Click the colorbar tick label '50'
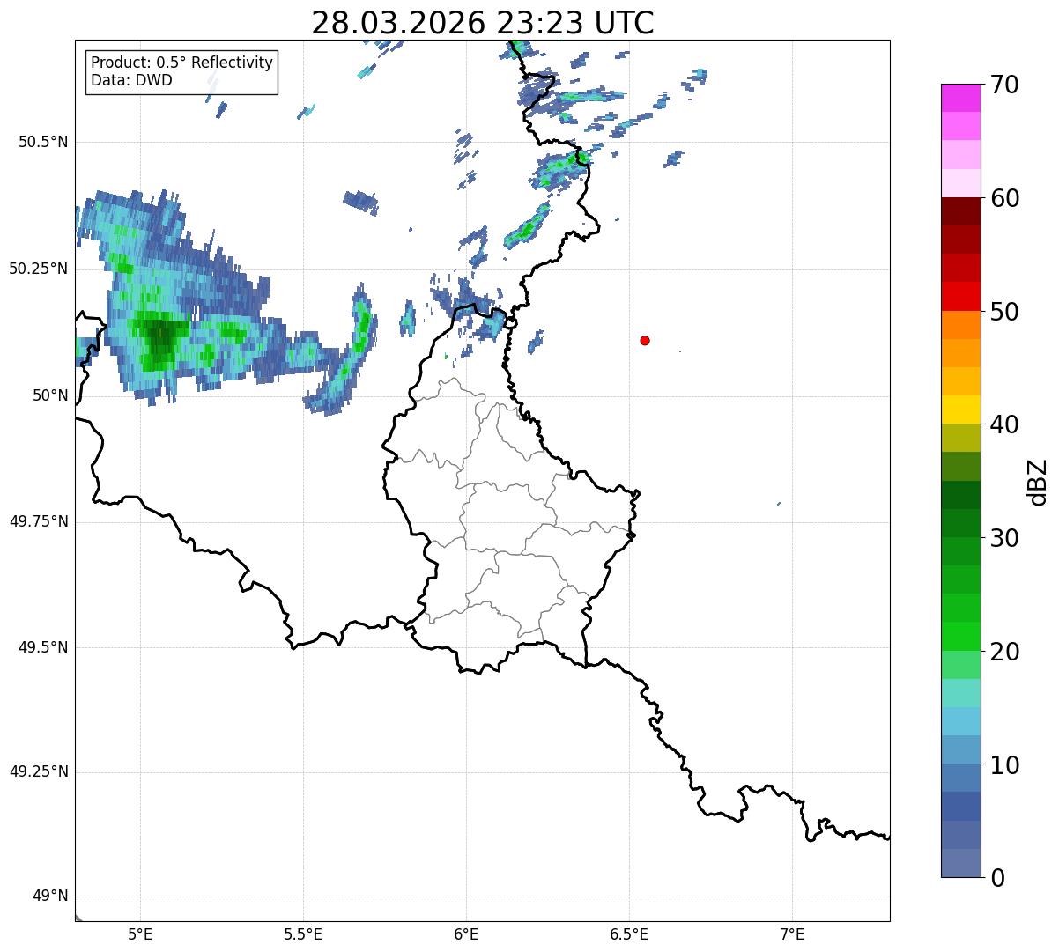This screenshot has width=1059, height=952. 1005,312
